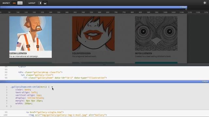209x117 pixels.
Task: Click the 'display: inline-block;' CSS rule
Action: click(30, 98)
